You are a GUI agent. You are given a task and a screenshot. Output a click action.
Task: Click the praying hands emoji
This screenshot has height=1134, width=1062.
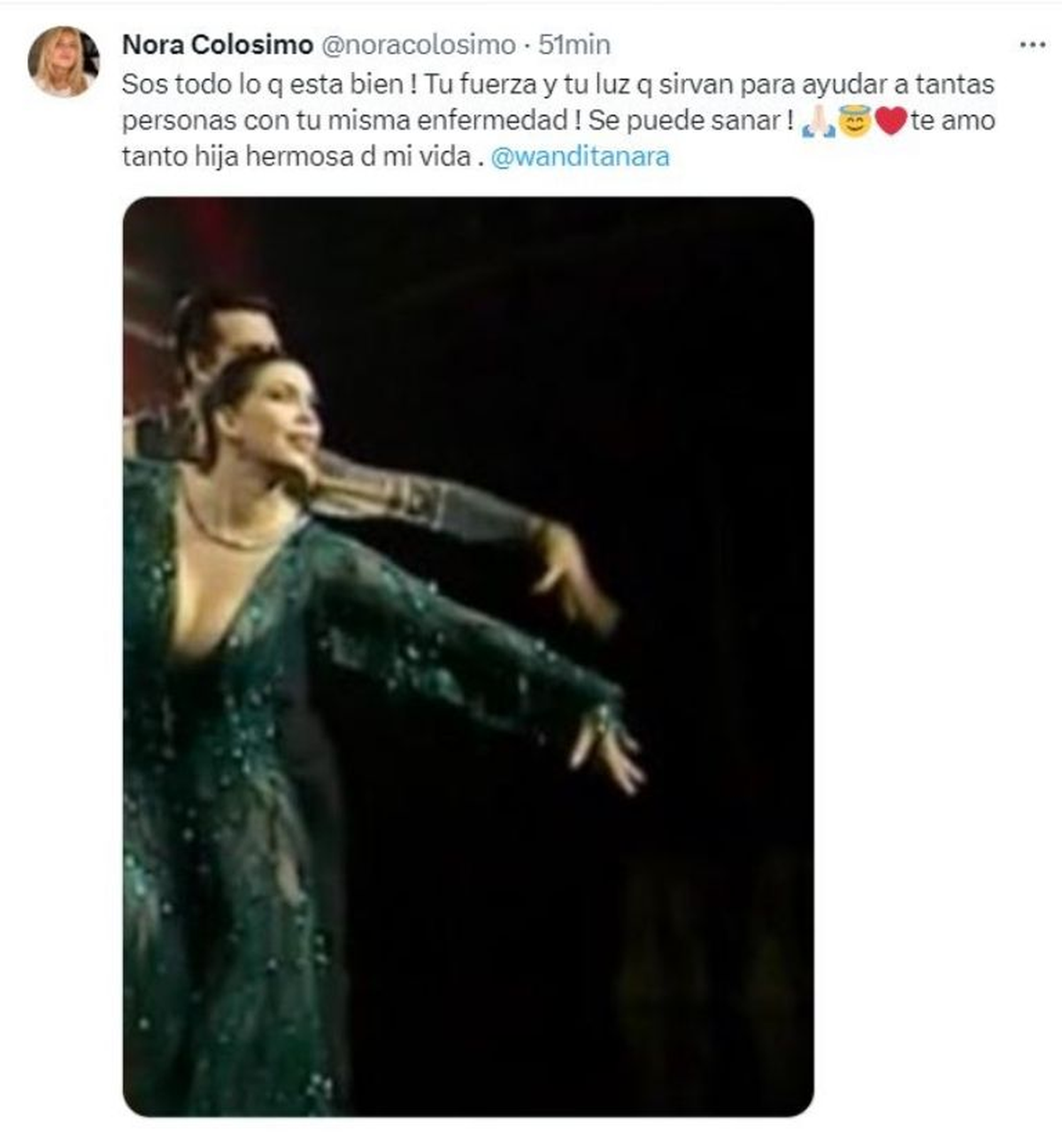[x=818, y=121]
